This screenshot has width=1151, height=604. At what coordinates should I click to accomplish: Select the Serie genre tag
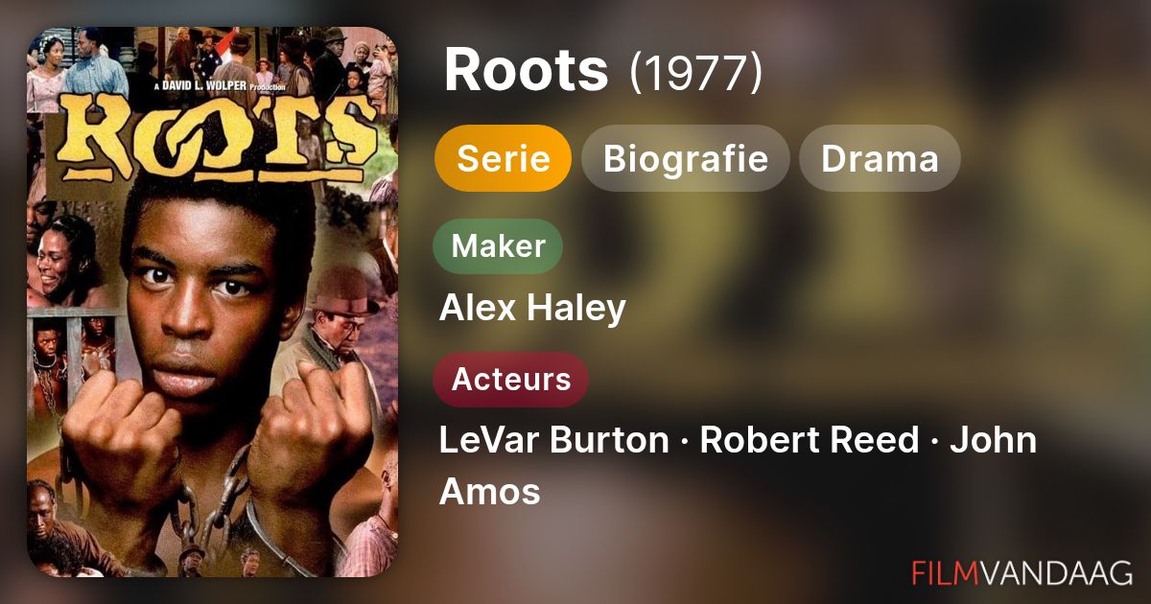click(503, 158)
